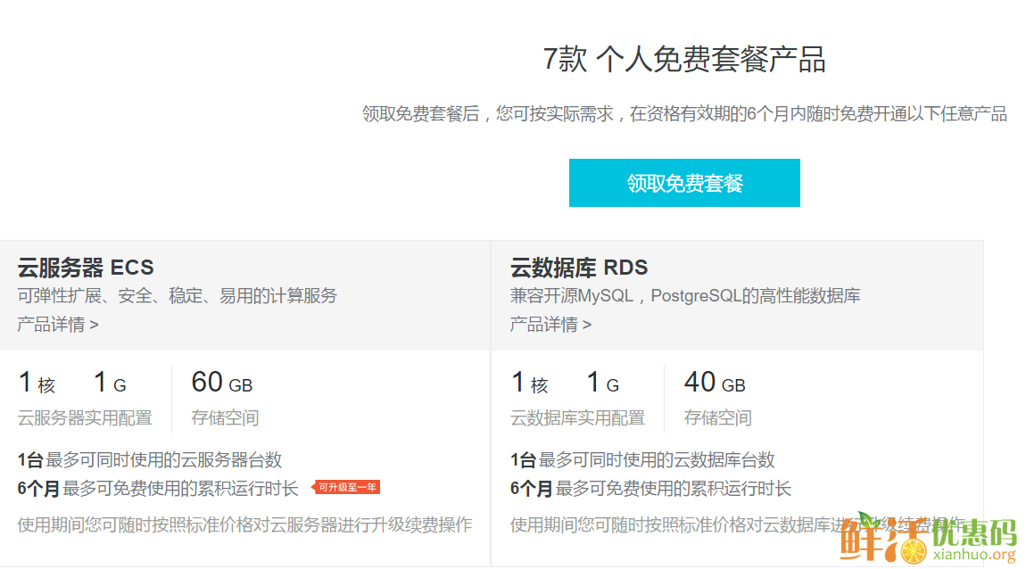Click the 40 GB storage value
This screenshot has height=569, width=1026.
click(715, 382)
